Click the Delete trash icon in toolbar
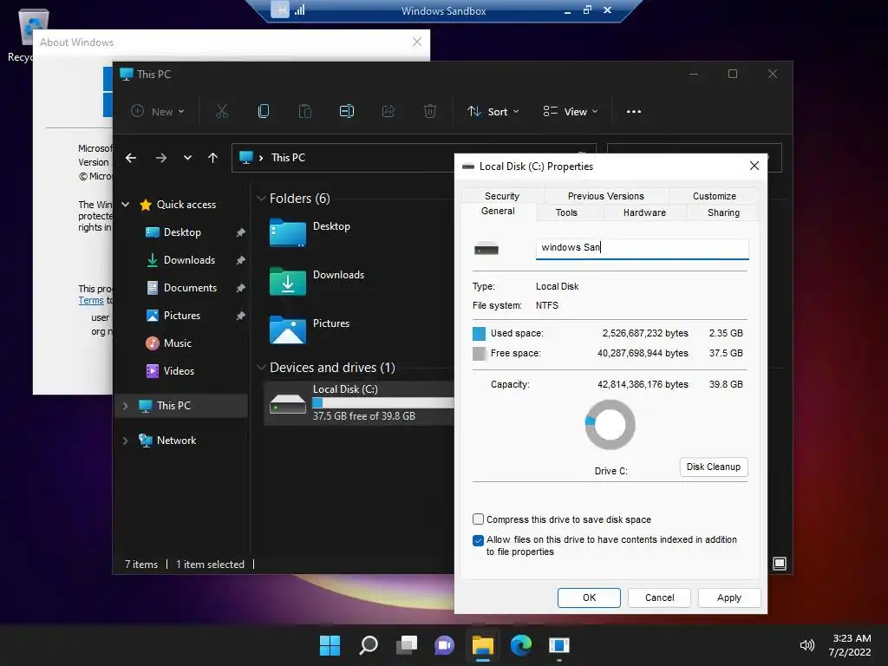Viewport: 888px width, 666px height. (x=430, y=112)
